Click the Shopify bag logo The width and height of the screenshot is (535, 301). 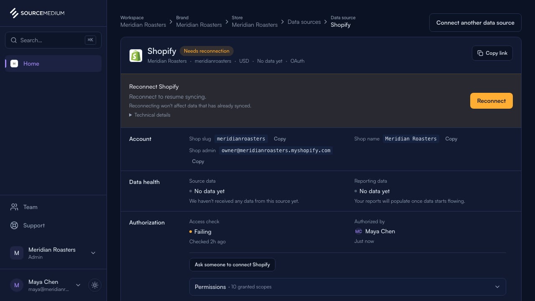point(136,55)
